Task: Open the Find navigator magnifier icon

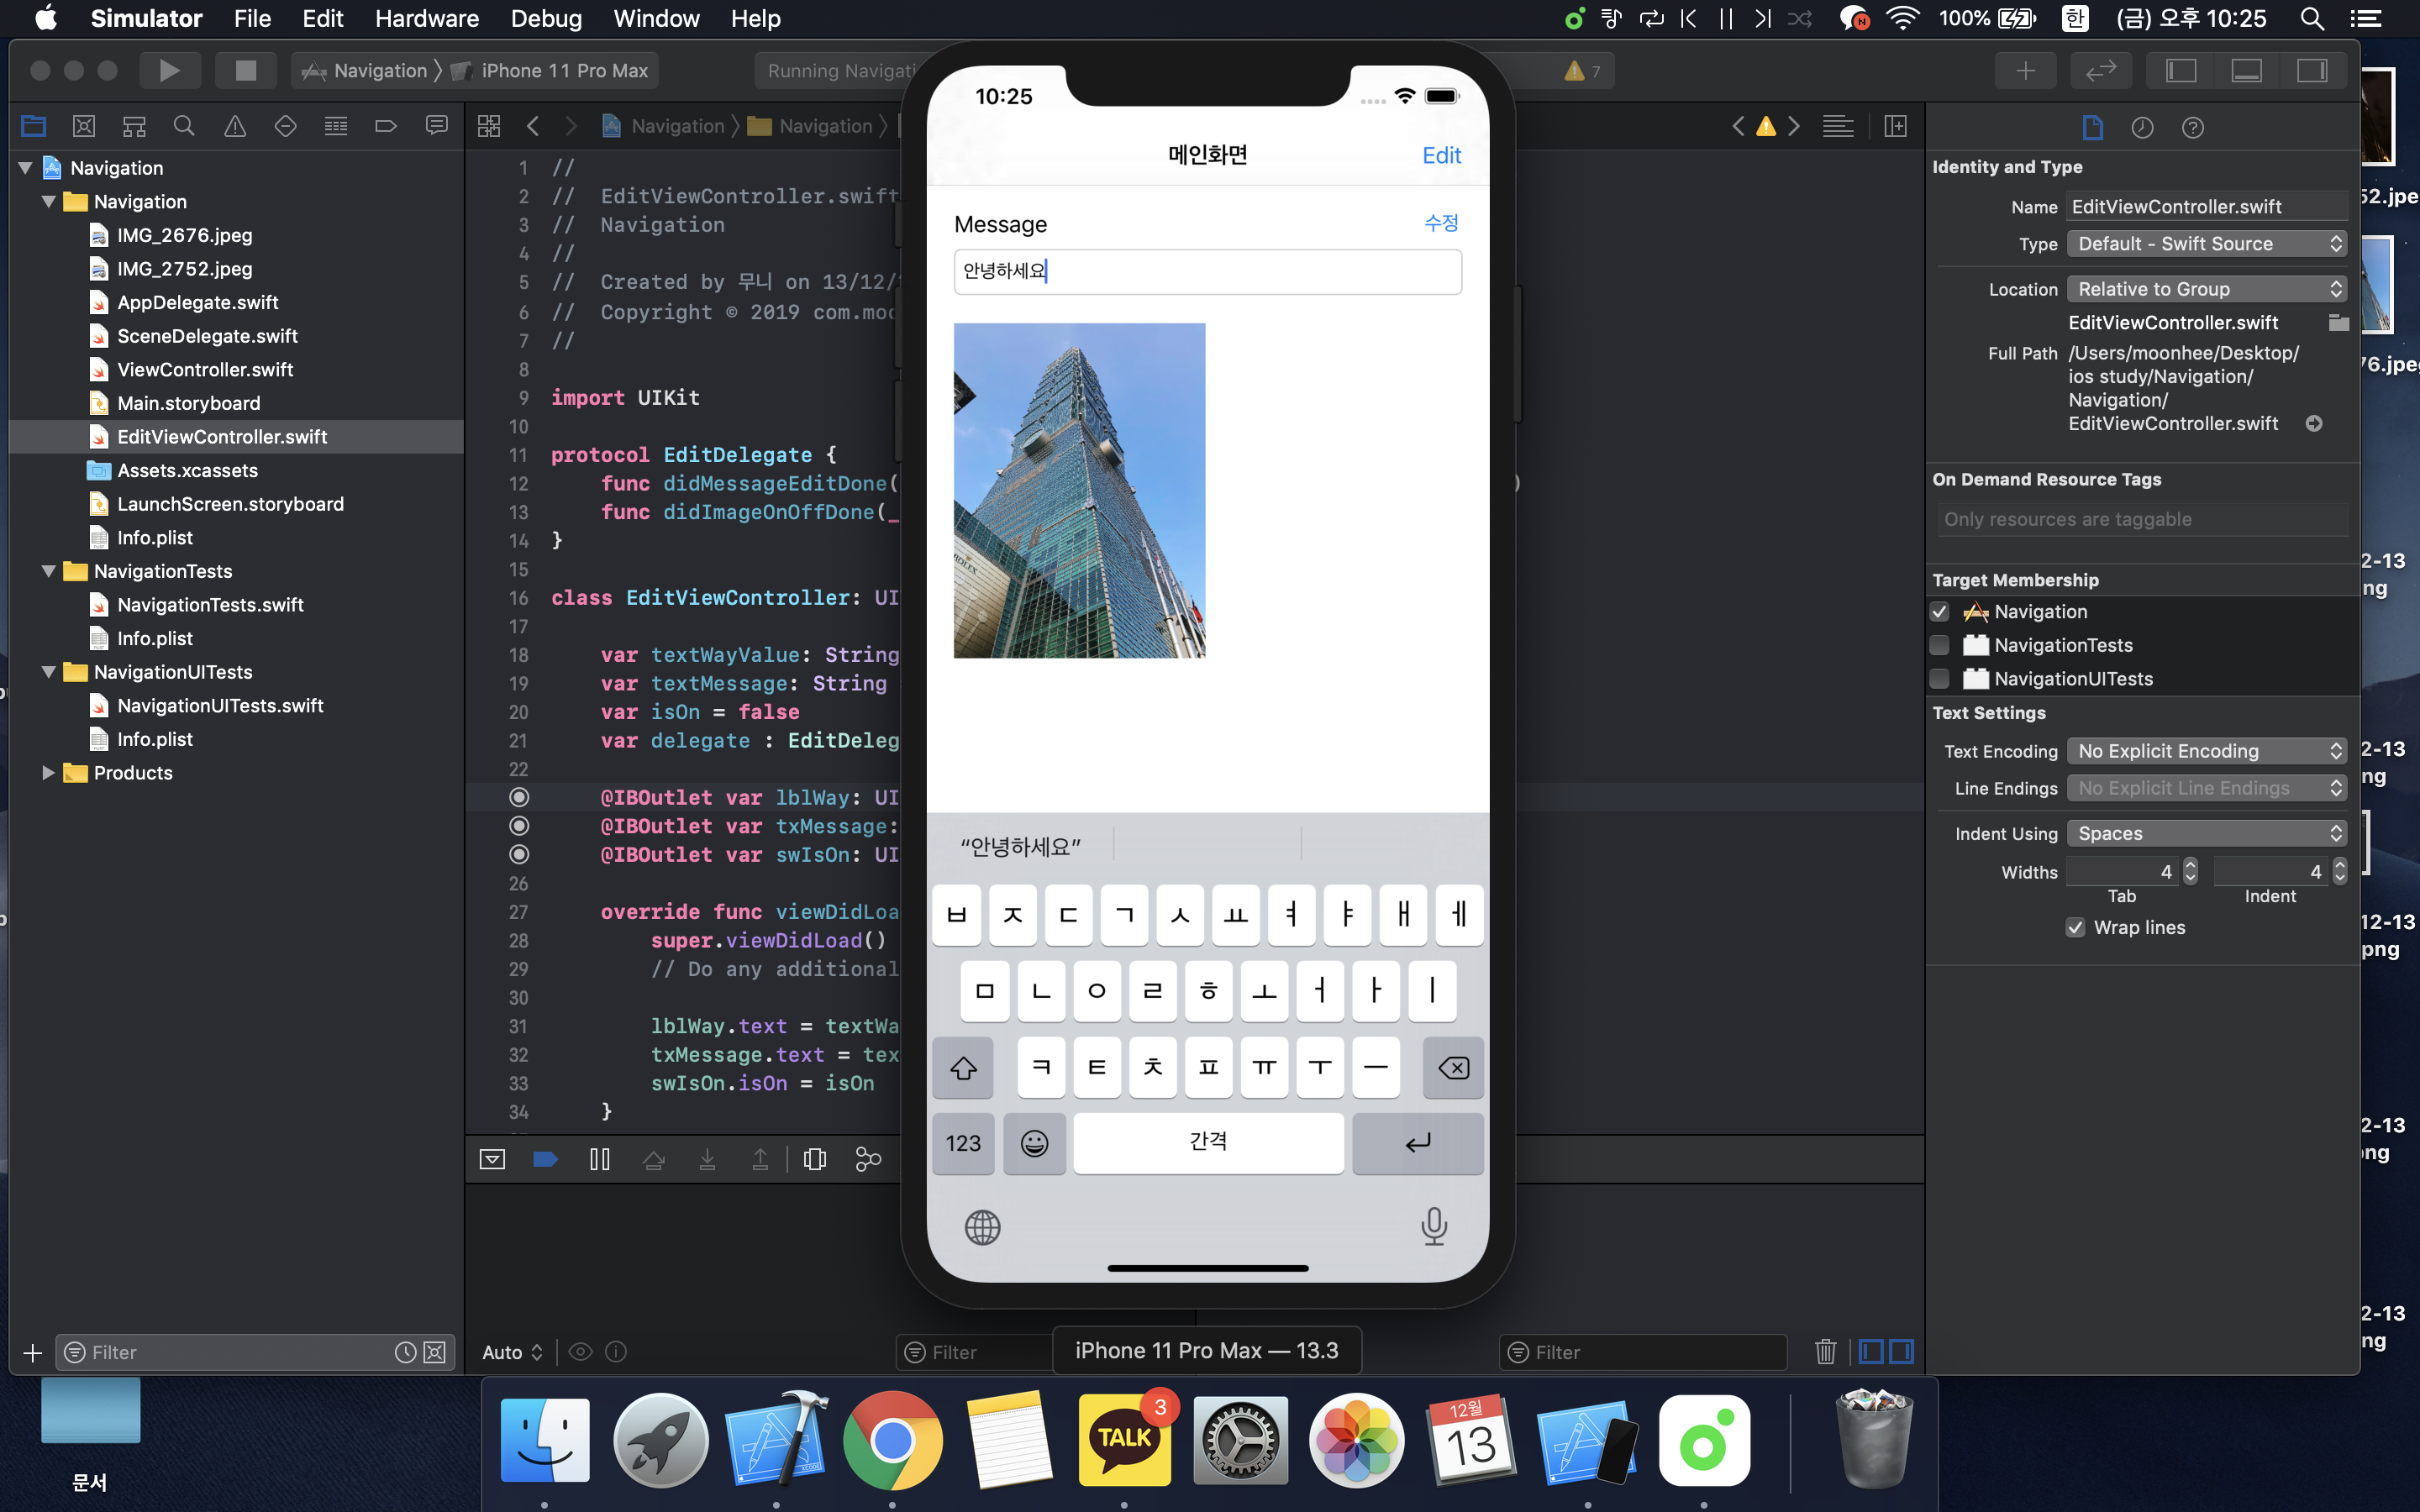Action: [x=184, y=126]
